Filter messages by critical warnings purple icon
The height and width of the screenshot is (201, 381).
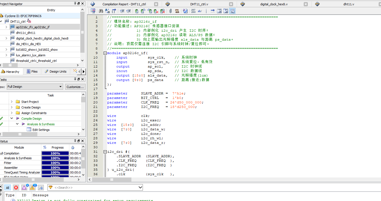point(24,188)
